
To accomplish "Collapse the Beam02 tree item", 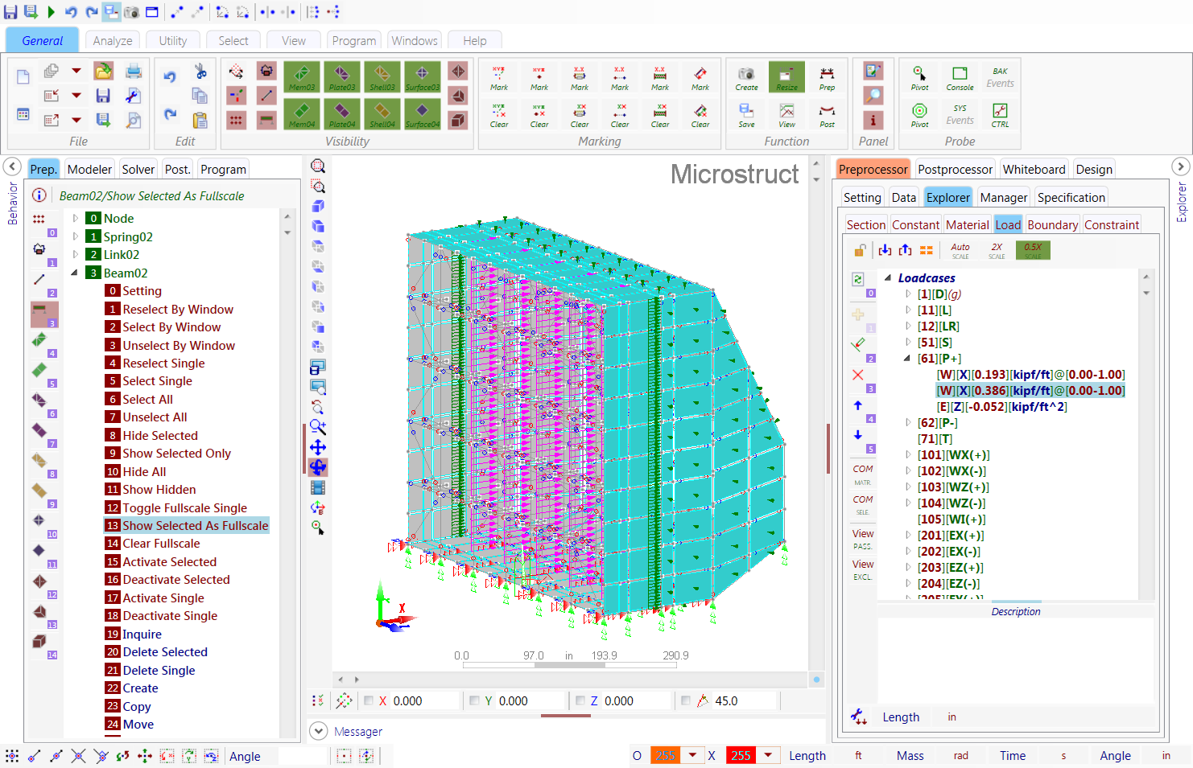I will point(75,273).
